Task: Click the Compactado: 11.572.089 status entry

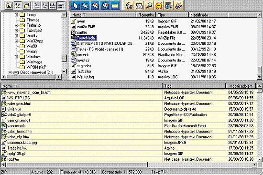Action: point(122,172)
